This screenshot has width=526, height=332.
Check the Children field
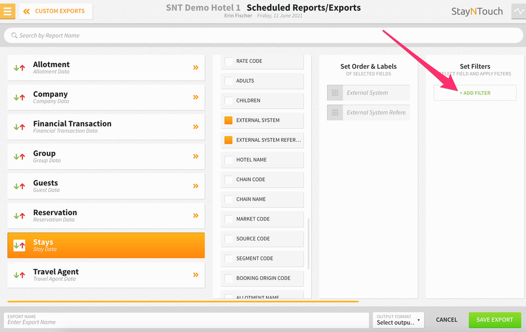point(229,101)
